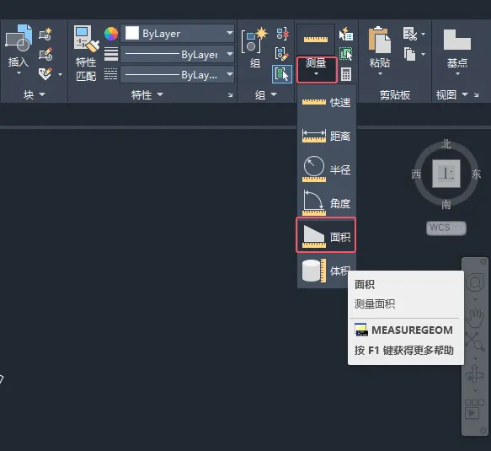
Task: Click the 快速 quick measure ruler icon
Action: [x=314, y=102]
